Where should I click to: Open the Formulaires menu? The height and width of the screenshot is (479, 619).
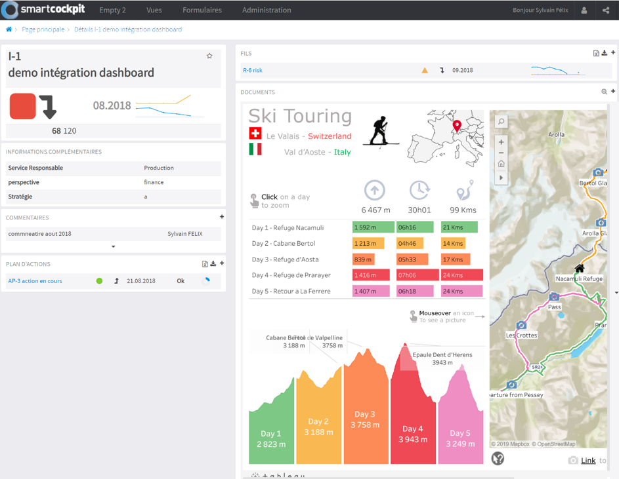[x=202, y=10]
